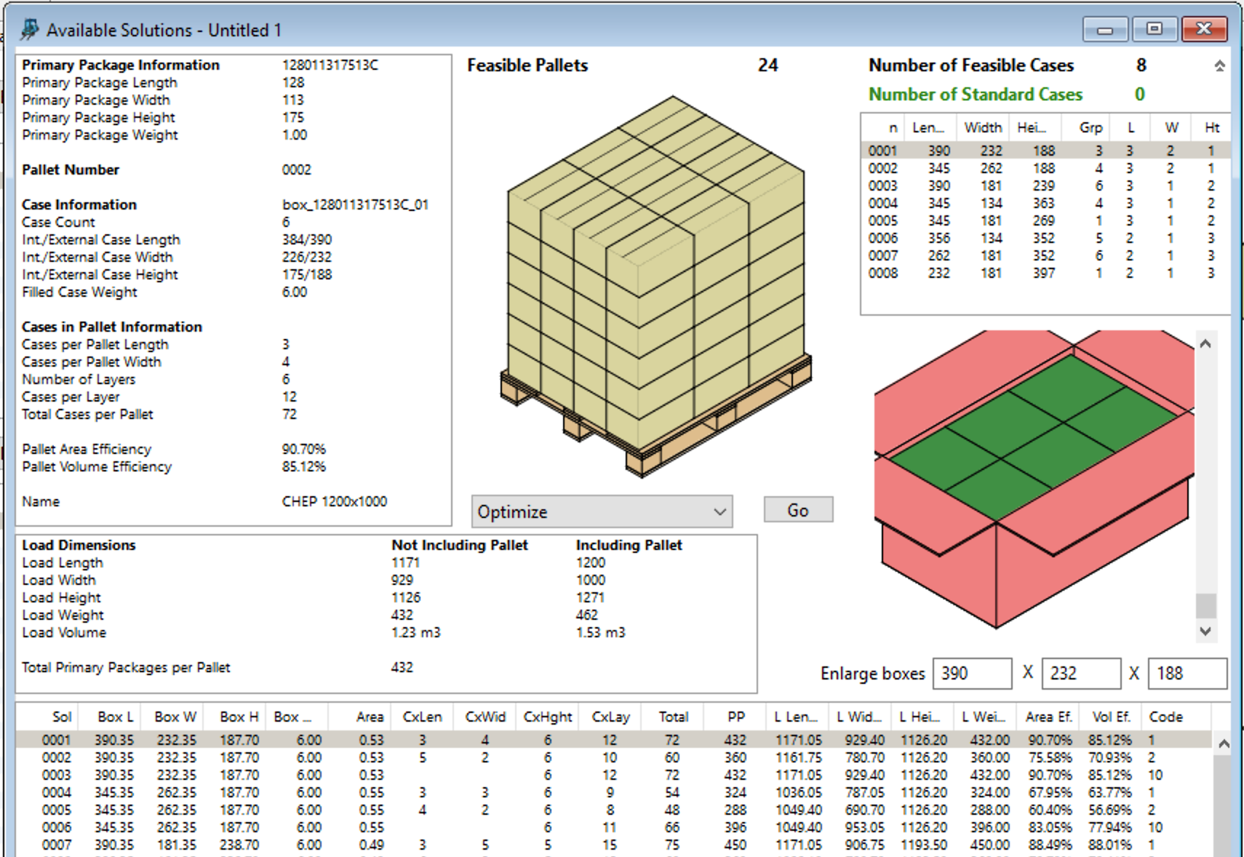Select feasible case row 0002
This screenshot has width=1244, height=857.
click(1045, 168)
